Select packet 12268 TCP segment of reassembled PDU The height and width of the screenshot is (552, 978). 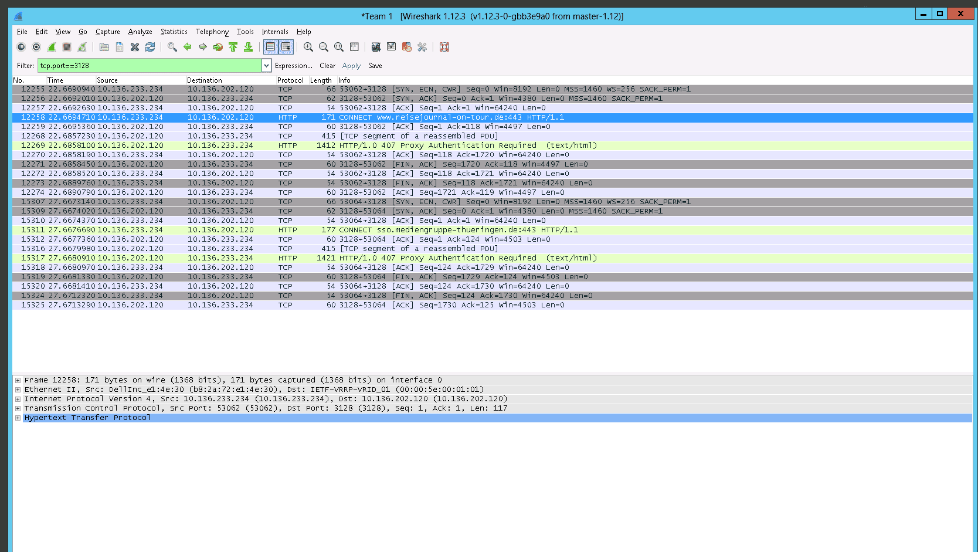(493, 136)
